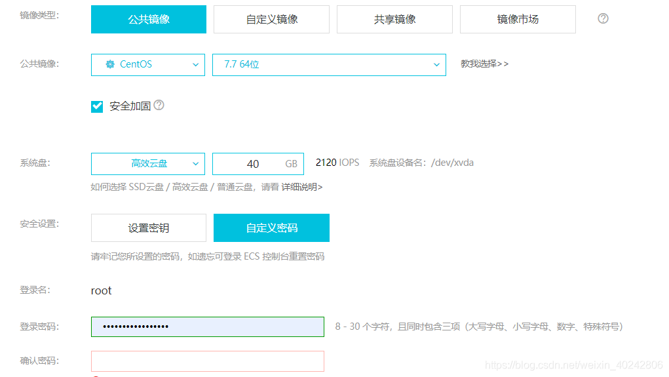Viewport: 669px width, 377px height.
Task: Click the CentOS logo icon
Action: click(x=110, y=64)
